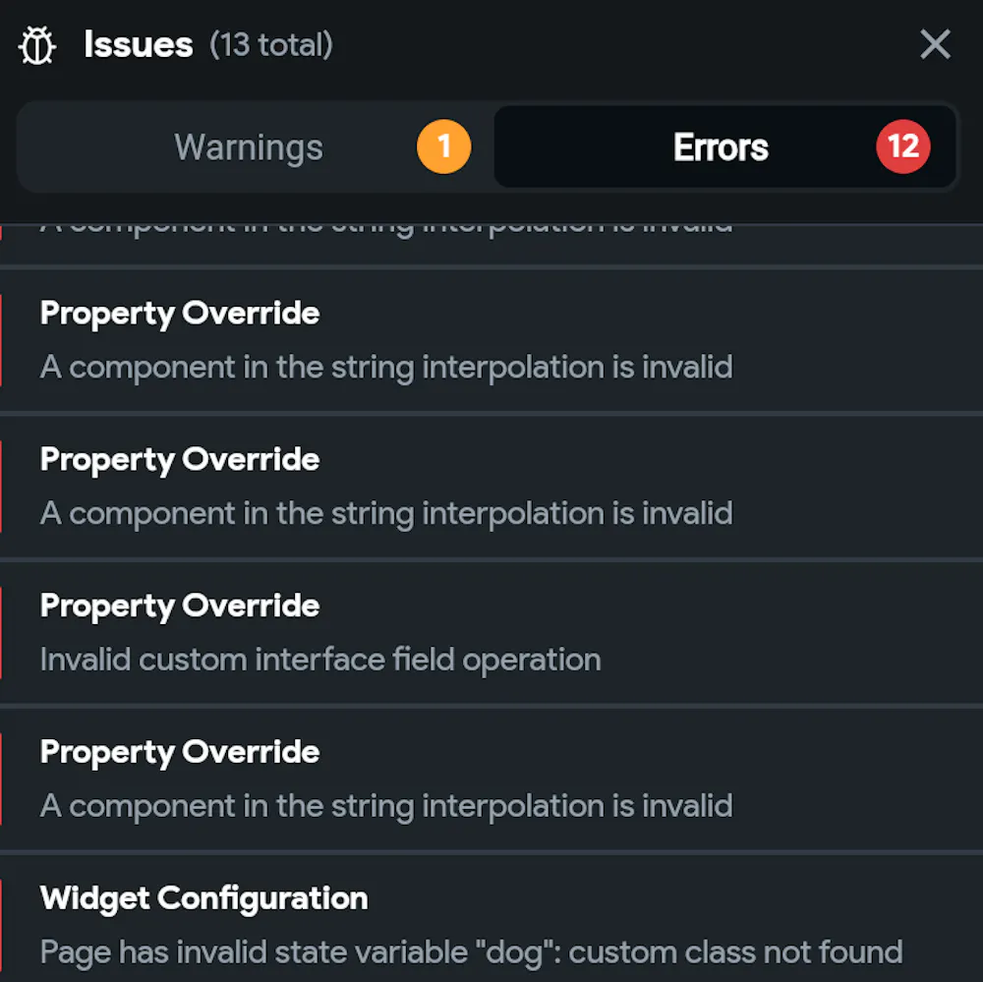Open the first fully visible Property Override error

[x=491, y=340]
